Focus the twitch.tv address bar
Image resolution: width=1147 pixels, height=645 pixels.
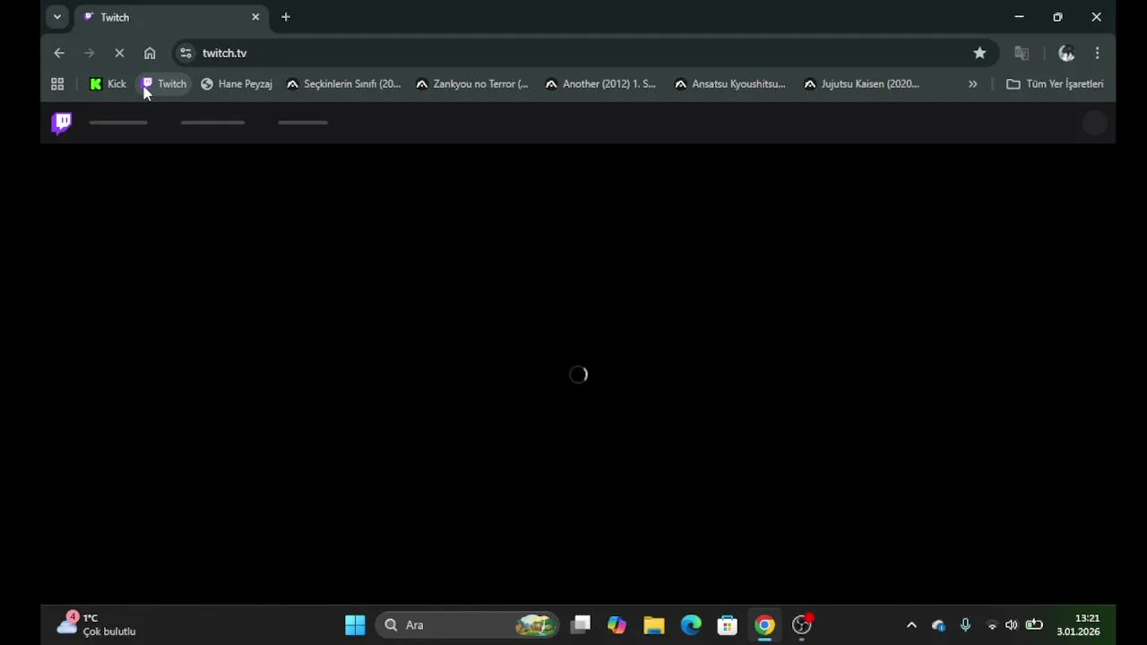(x=582, y=53)
